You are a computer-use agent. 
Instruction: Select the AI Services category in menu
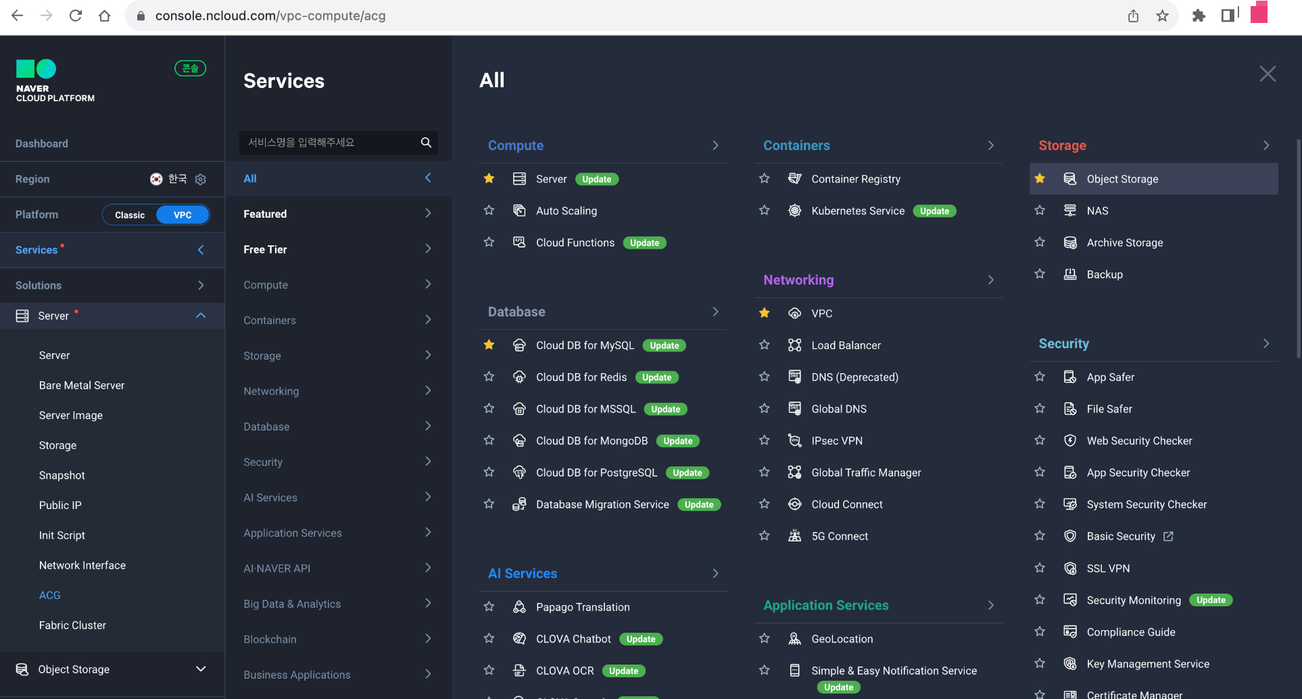(338, 498)
